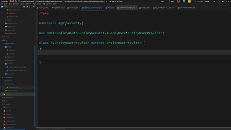Collapse the Entity folder

click(4, 47)
